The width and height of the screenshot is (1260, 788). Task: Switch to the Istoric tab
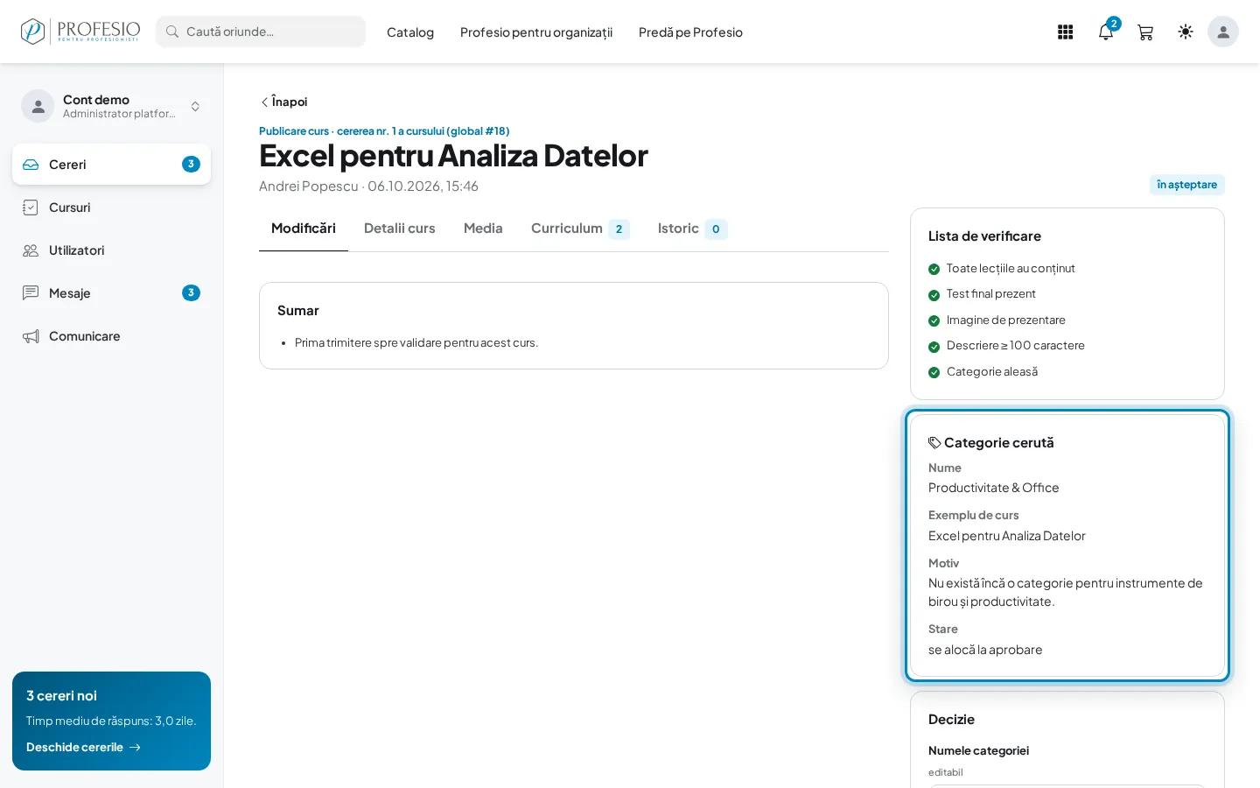(692, 229)
